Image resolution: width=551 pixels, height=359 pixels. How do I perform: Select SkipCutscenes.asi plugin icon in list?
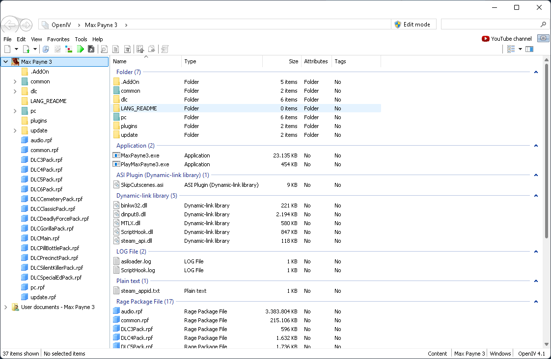tap(116, 184)
